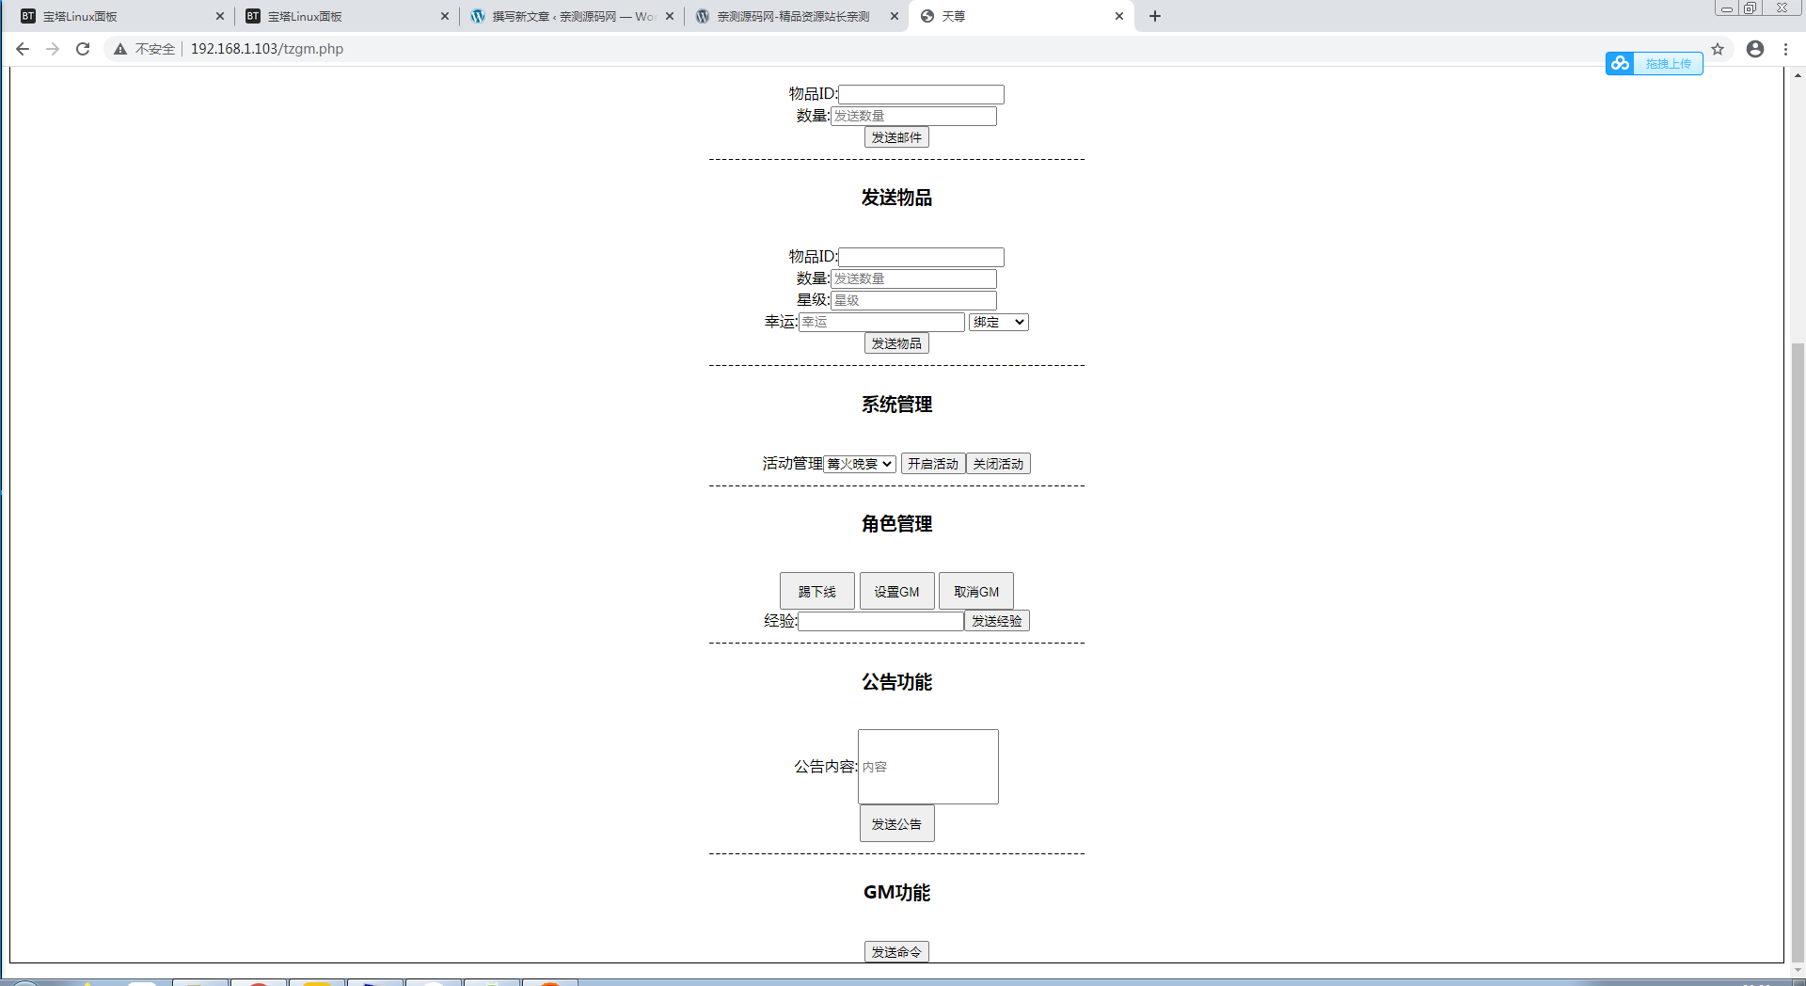The height and width of the screenshot is (986, 1806).
Task: Click the 开启活动 start activity button
Action: [933, 463]
